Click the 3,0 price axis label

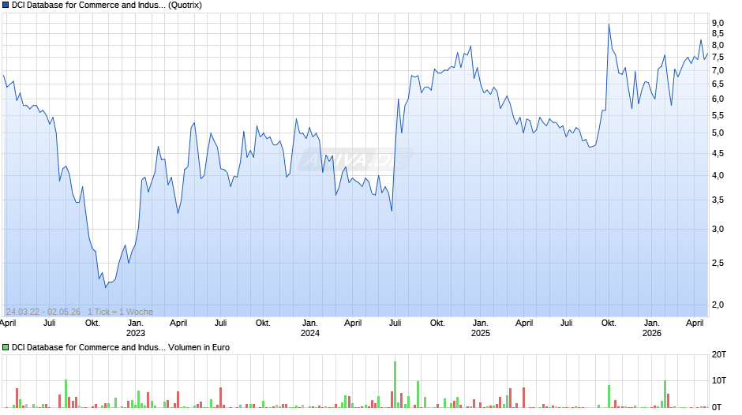pos(718,229)
